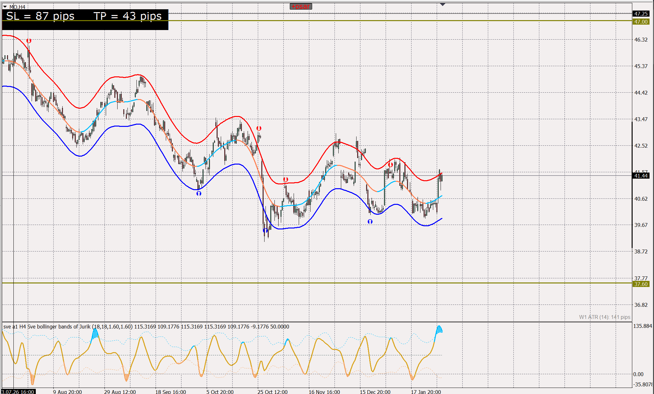Click the leftmost blue up-arrow signal marker
Viewport: 654px width, 394px height.
[199, 193]
